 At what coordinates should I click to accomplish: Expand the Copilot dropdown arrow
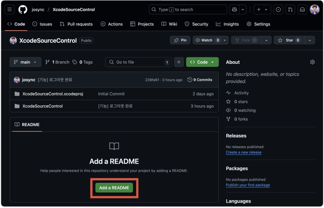point(243,10)
